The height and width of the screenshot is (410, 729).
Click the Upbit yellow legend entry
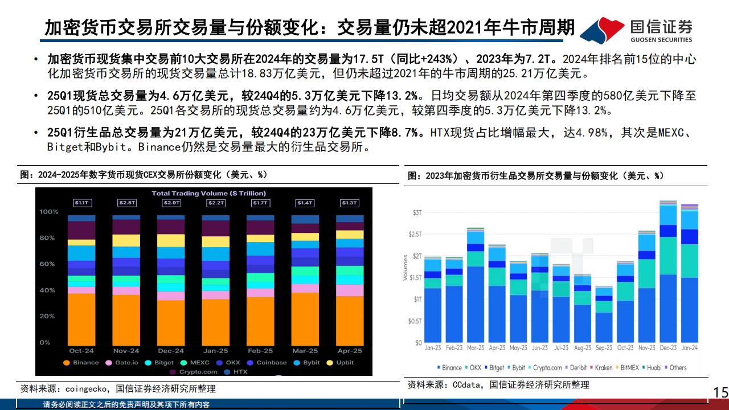pyautogui.click(x=340, y=363)
